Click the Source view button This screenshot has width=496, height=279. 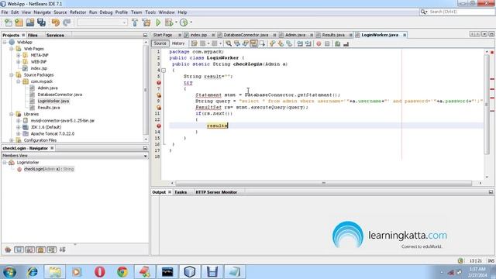pyautogui.click(x=160, y=43)
